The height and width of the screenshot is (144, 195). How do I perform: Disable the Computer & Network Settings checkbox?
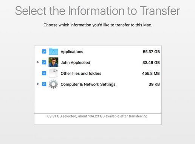tap(44, 84)
